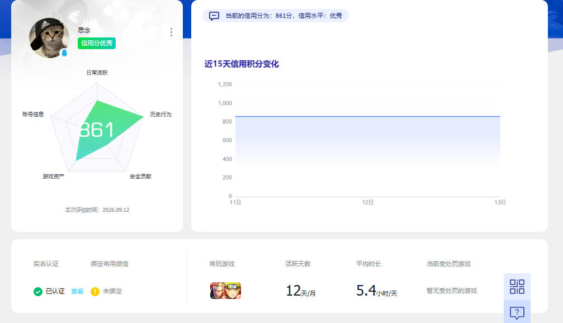Click the username 思念
The height and width of the screenshot is (323, 563).
(x=84, y=30)
